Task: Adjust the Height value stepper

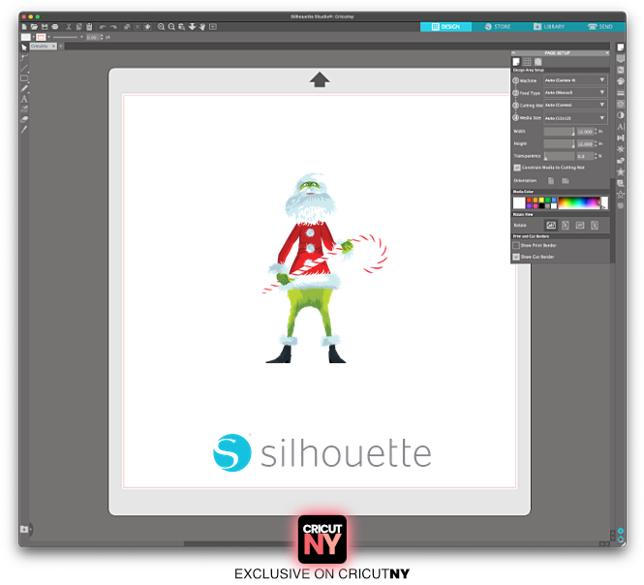Action: [596, 143]
